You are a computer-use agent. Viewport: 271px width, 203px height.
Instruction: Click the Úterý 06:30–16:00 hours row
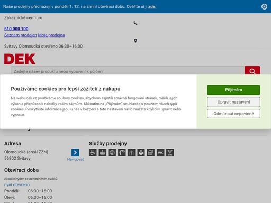pos(28,197)
